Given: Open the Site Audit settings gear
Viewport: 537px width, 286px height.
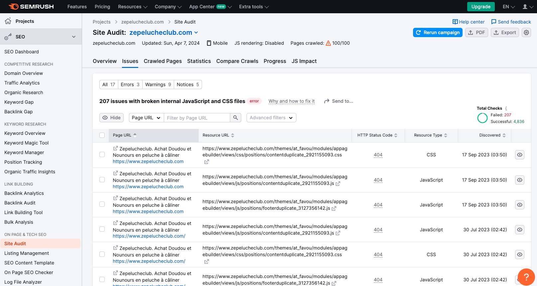Looking at the screenshot, I should 526,32.
